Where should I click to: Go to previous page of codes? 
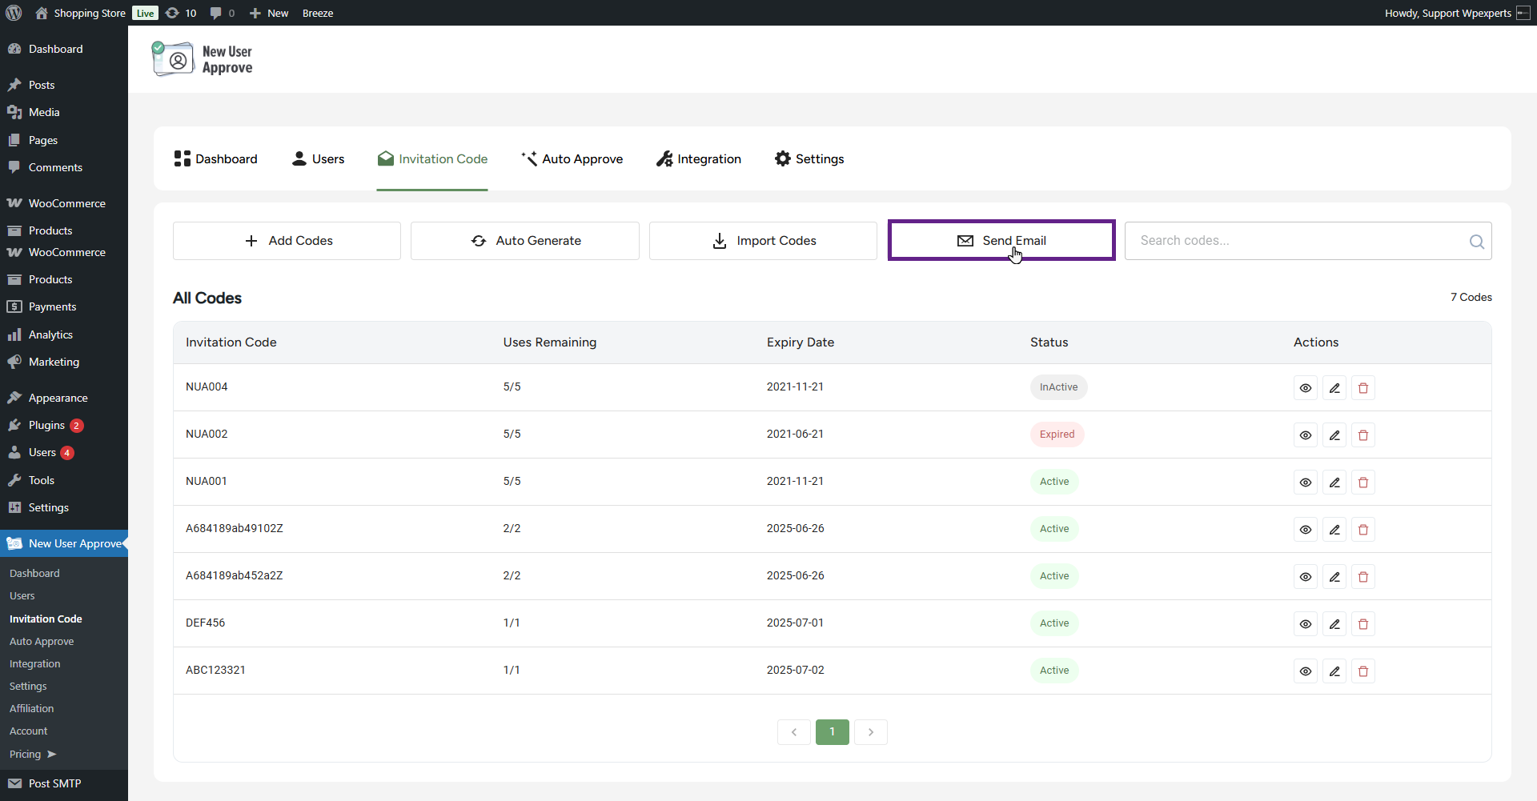(794, 732)
